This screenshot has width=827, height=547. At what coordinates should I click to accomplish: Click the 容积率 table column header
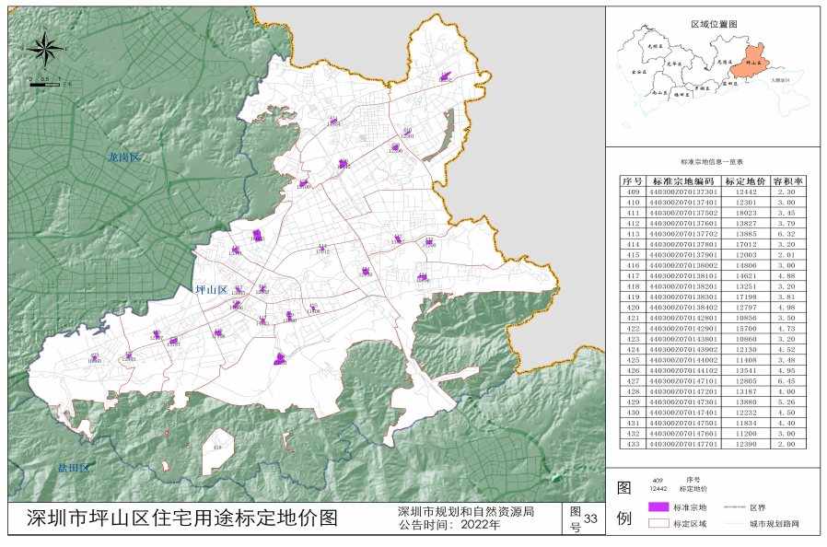tap(788, 181)
